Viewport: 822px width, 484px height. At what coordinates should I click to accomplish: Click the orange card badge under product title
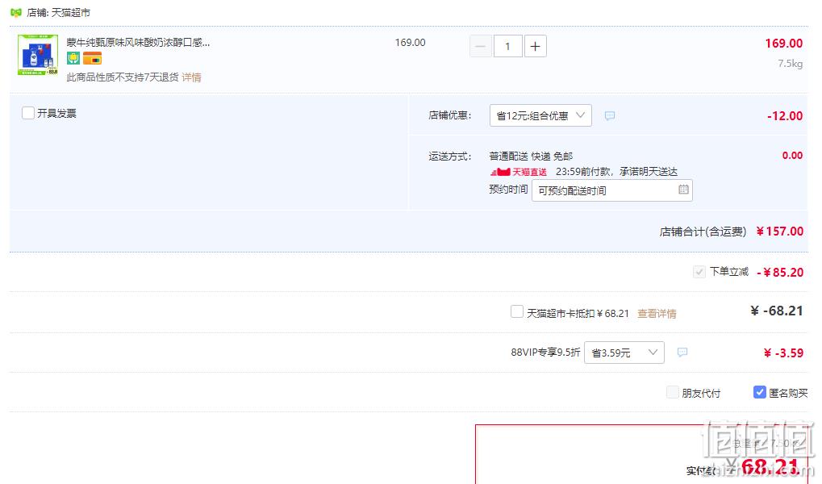[x=92, y=58]
